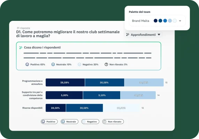Screen dimensions: 199x139
Task: Click the light blue segment of Programmazione e atmosfera
Action: 144,83
